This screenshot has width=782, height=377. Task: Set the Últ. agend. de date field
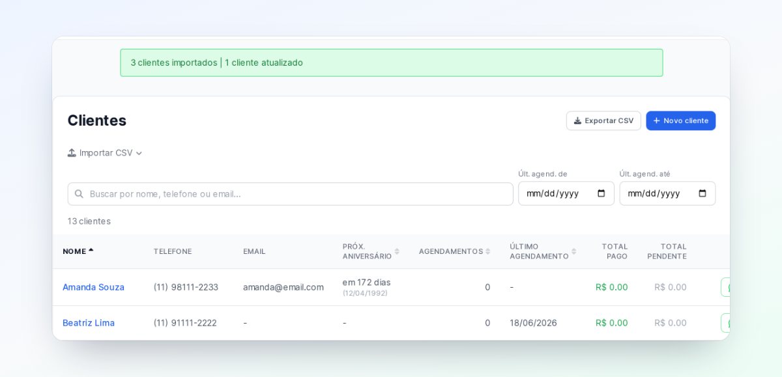[x=566, y=193]
